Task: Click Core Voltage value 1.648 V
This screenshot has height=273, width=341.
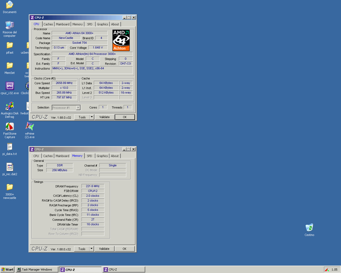Action: 98,47
